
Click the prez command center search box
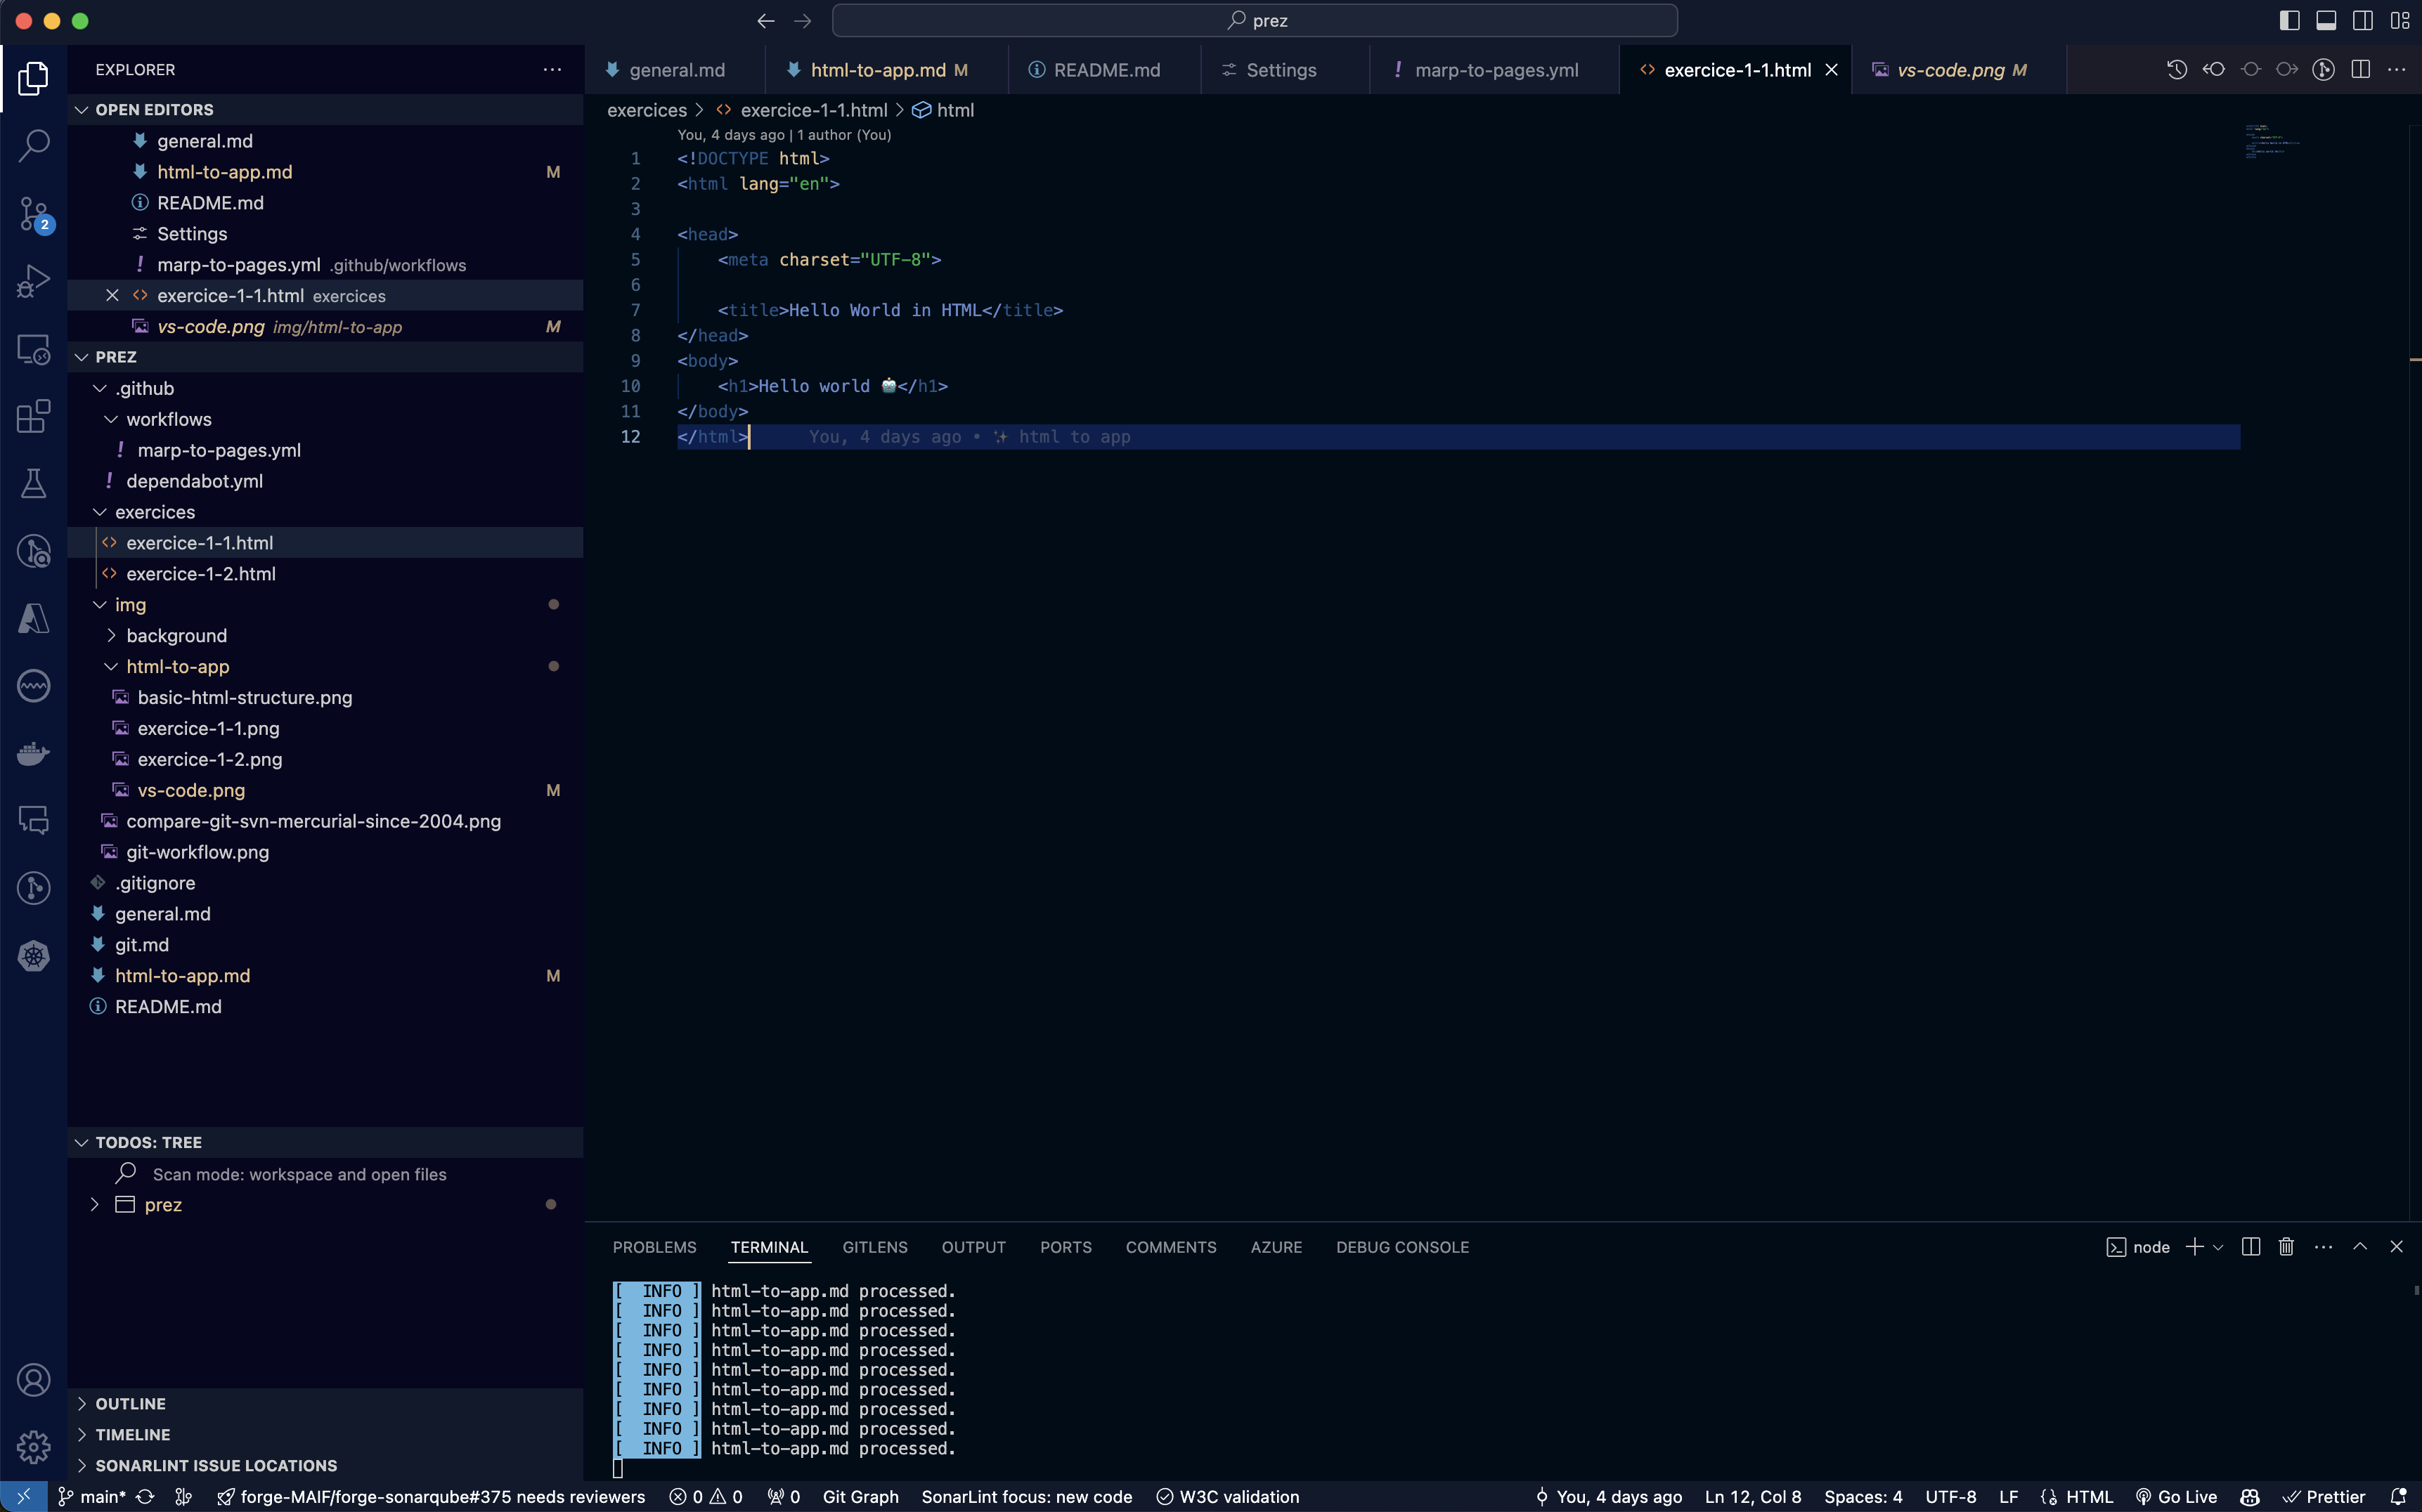(x=1255, y=21)
